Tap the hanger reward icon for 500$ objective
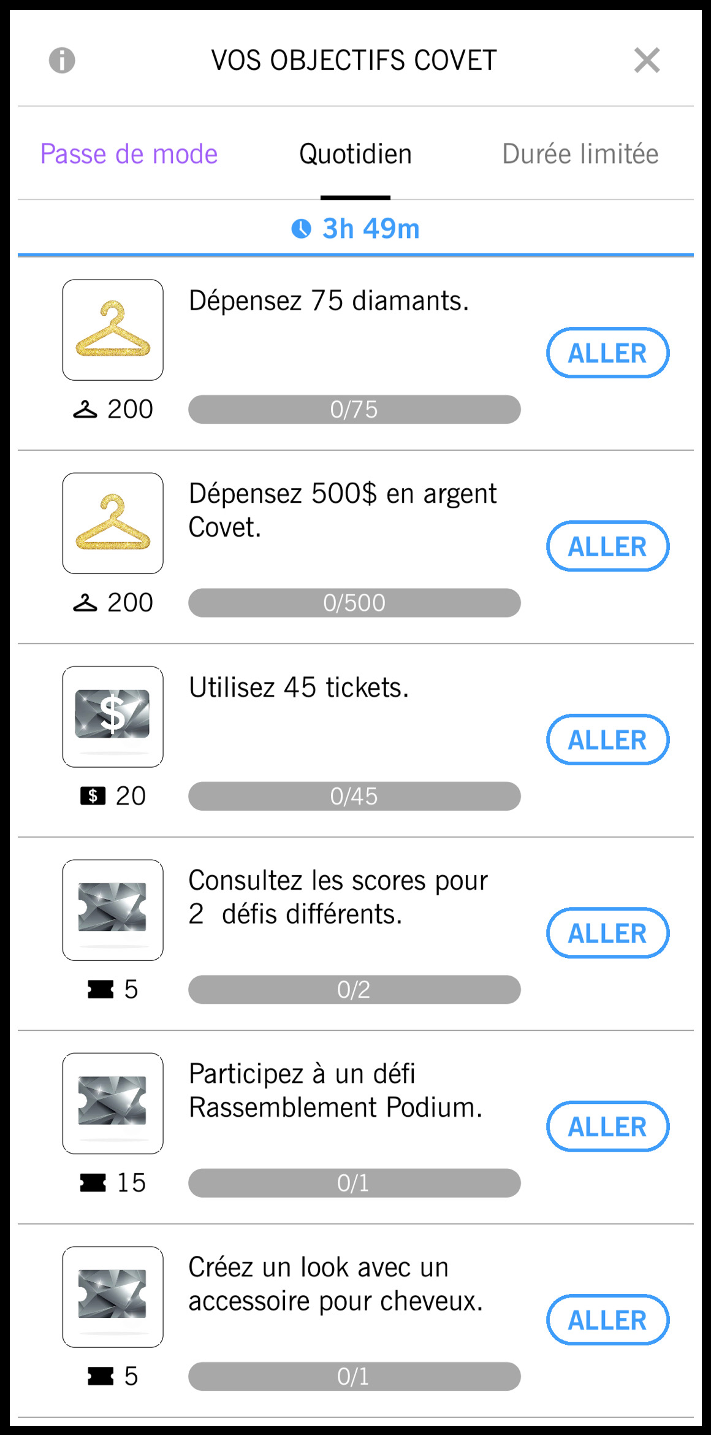Screen dimensions: 711x1435 (x=113, y=523)
